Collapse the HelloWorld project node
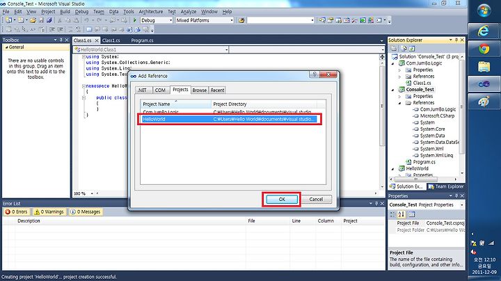 [393, 169]
